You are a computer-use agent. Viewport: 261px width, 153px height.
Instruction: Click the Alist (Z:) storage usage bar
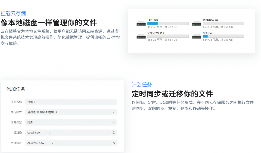click(x=223, y=36)
